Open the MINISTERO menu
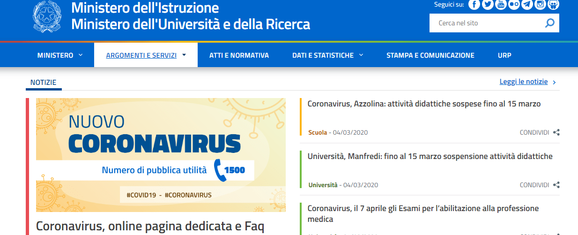 [x=55, y=55]
